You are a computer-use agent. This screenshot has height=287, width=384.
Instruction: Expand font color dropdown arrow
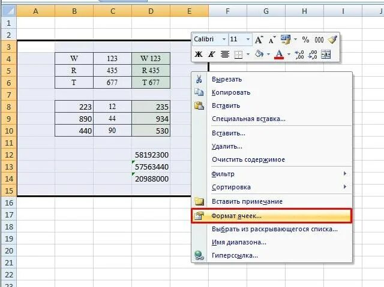tap(289, 54)
